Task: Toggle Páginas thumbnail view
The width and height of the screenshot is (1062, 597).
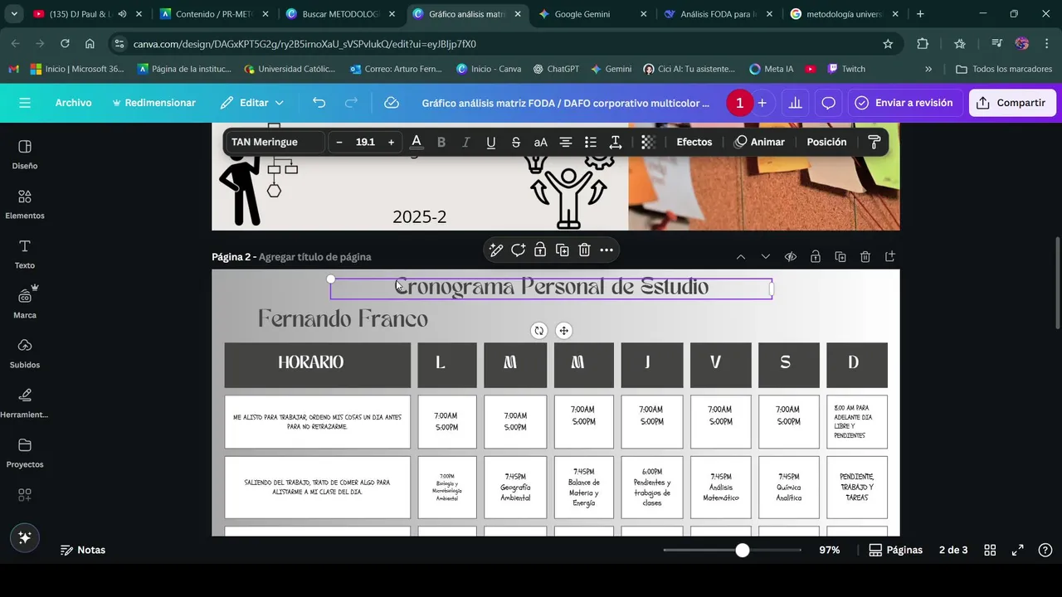Action: click(x=895, y=550)
